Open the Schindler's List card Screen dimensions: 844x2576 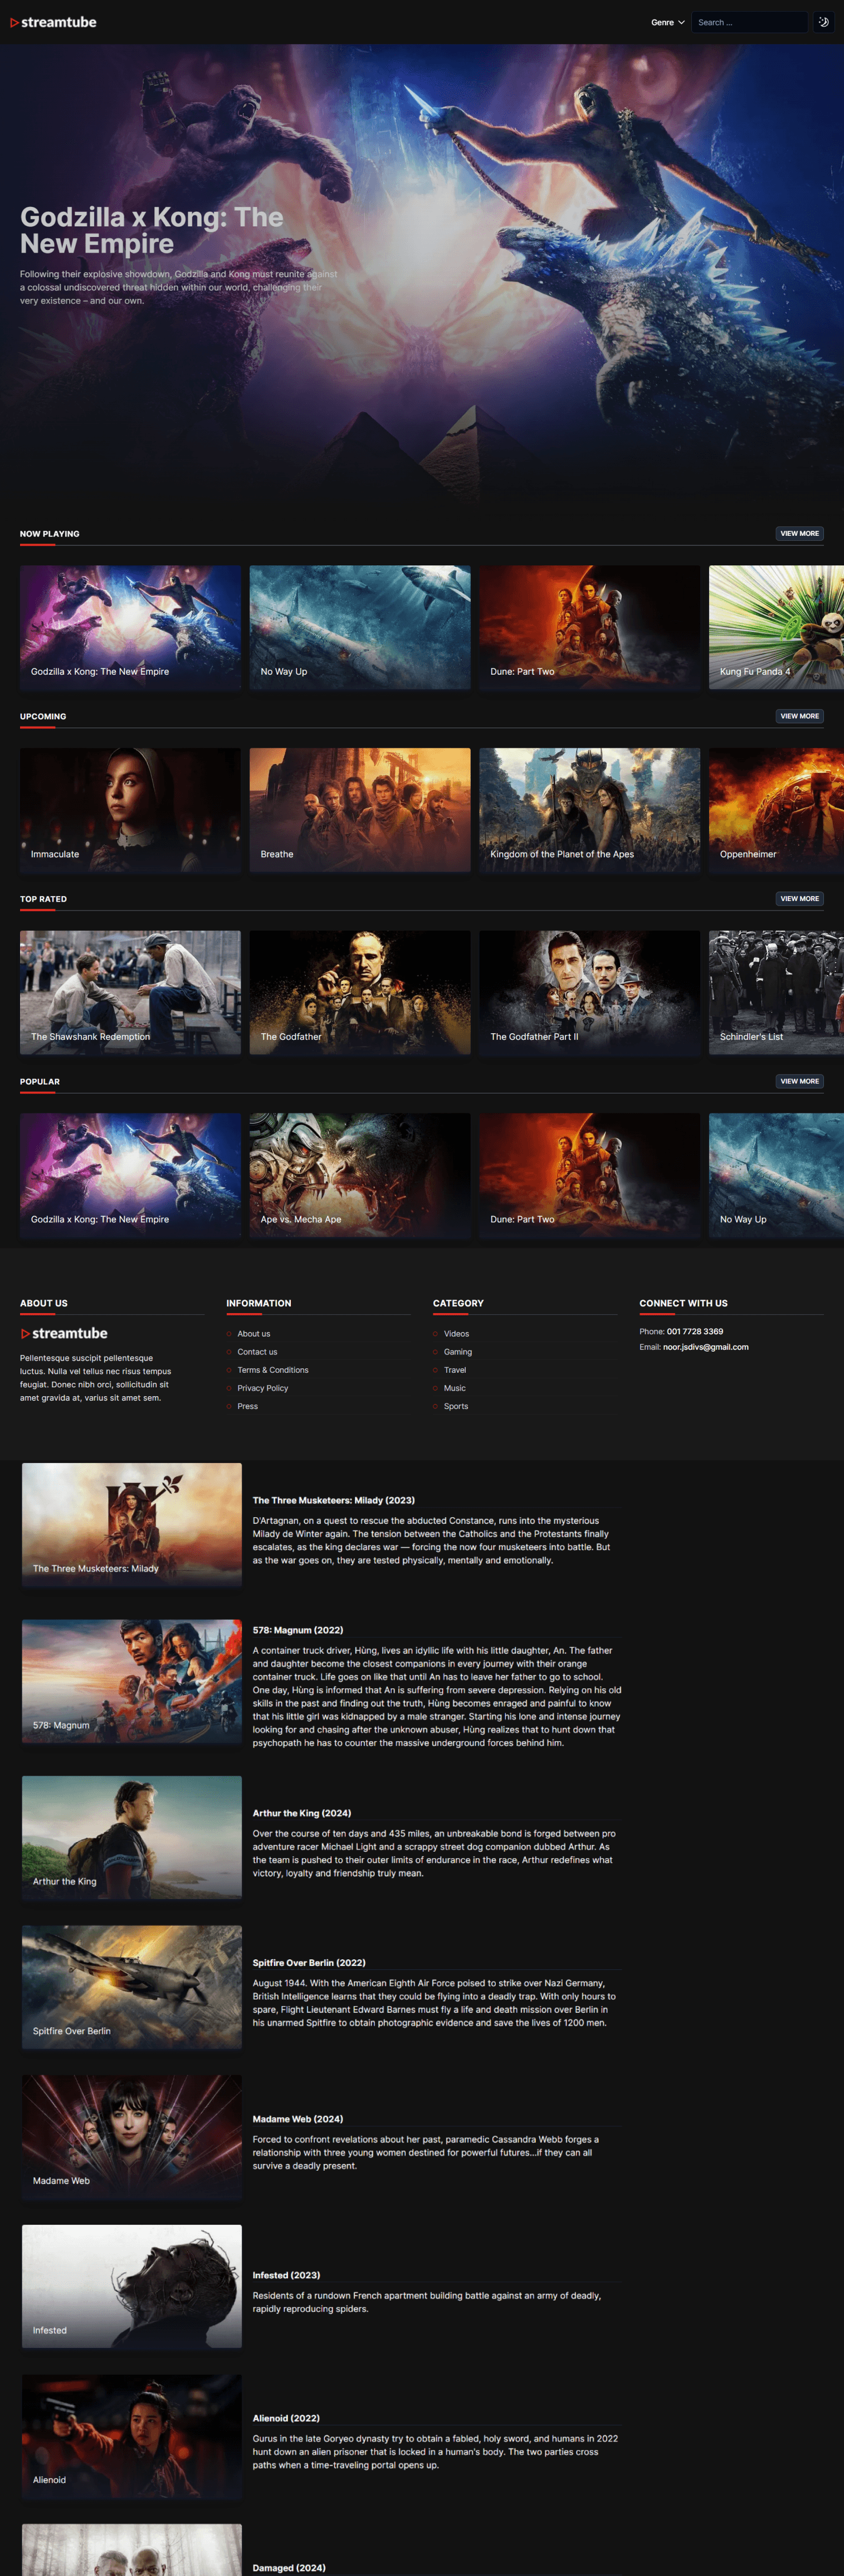click(x=776, y=992)
